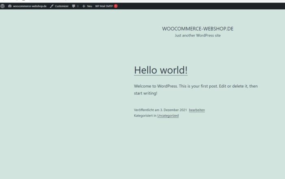This screenshot has height=179, width=285.
Task: Open woocommerce-webshop.de dashboard menu in admin bar
Action: 27,6
